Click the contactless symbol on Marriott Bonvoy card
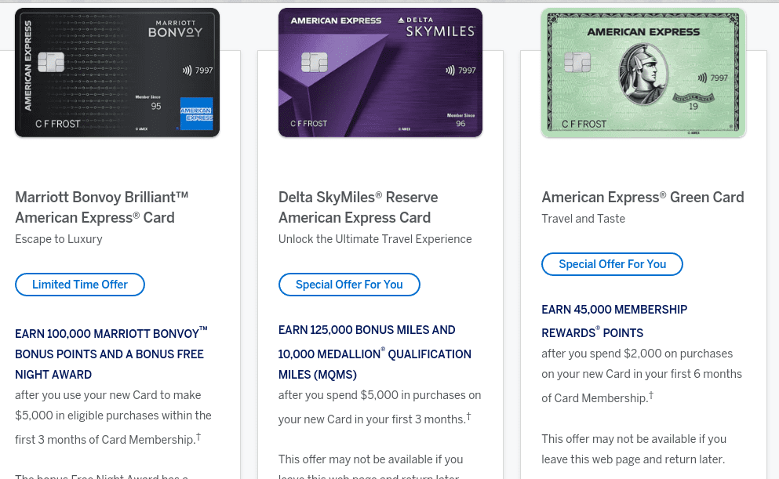This screenshot has height=479, width=779. pyautogui.click(x=187, y=70)
